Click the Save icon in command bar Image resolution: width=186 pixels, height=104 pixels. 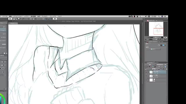pyautogui.click(x=19, y=19)
